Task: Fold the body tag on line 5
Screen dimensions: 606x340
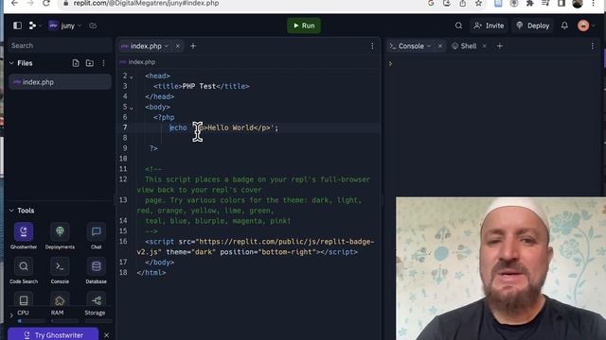Action: (x=132, y=108)
